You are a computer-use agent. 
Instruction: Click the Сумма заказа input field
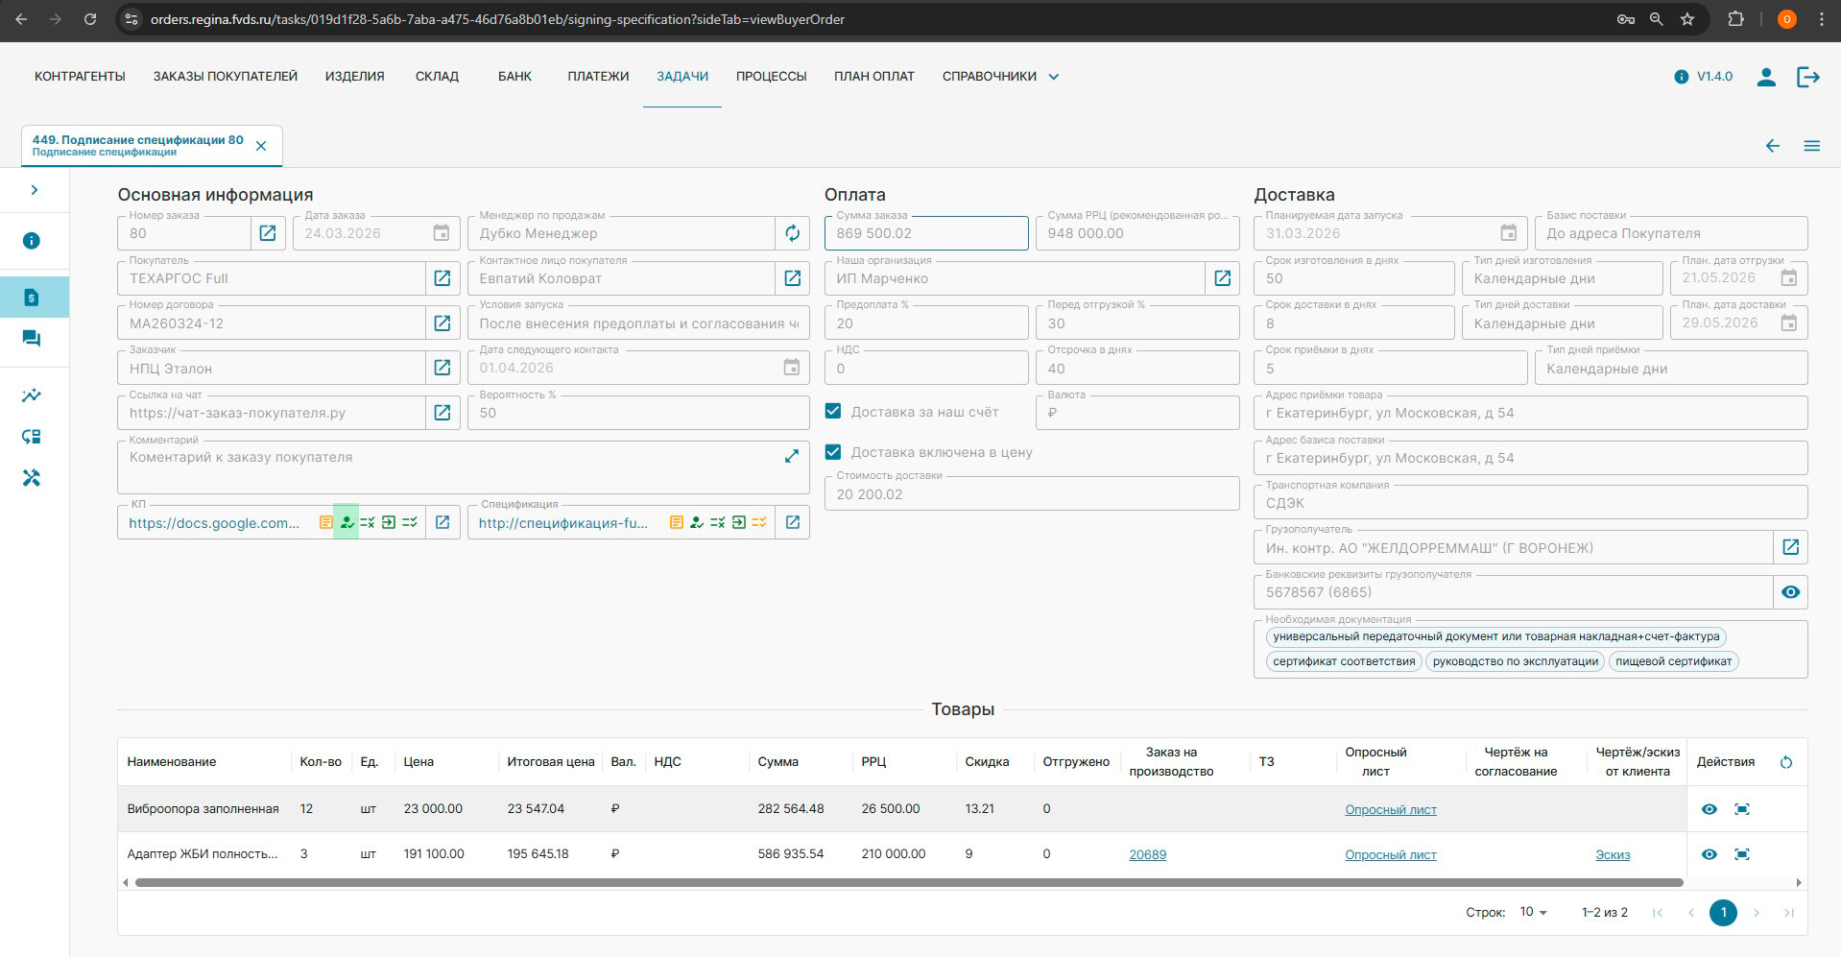tap(926, 233)
